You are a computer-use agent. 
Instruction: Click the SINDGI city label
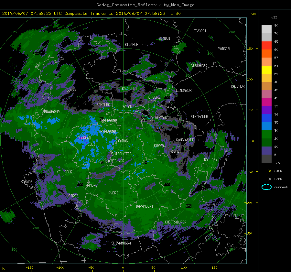[165, 38]
